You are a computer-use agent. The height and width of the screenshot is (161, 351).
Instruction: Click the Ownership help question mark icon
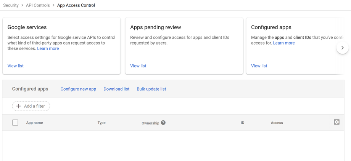point(163,123)
